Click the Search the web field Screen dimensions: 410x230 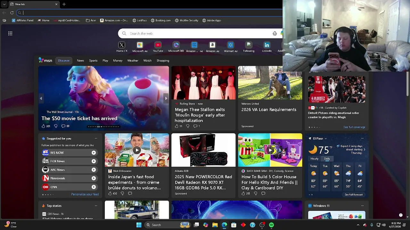(x=199, y=34)
